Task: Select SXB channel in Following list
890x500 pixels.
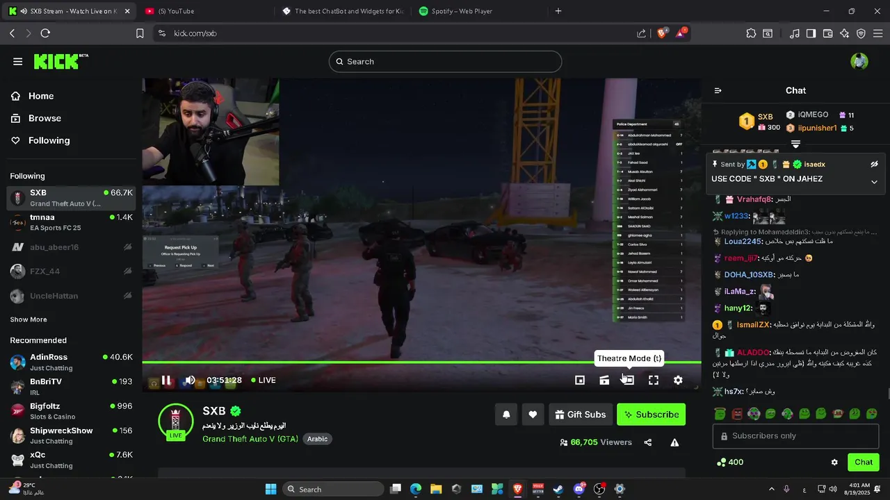Action: point(71,197)
